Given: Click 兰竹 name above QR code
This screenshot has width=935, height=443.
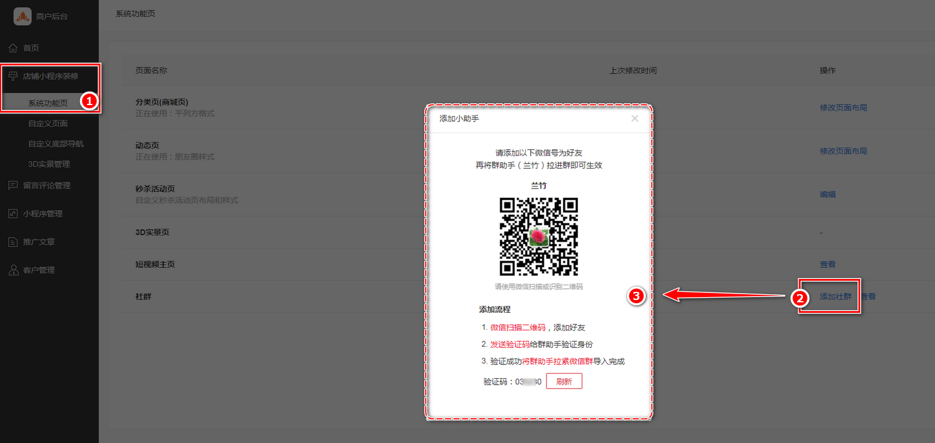Looking at the screenshot, I should pyautogui.click(x=539, y=186).
